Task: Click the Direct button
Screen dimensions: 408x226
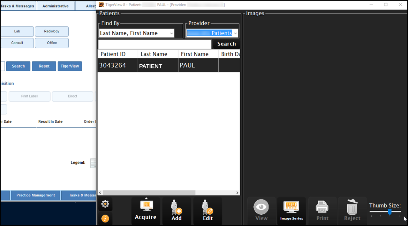Action: [73, 96]
